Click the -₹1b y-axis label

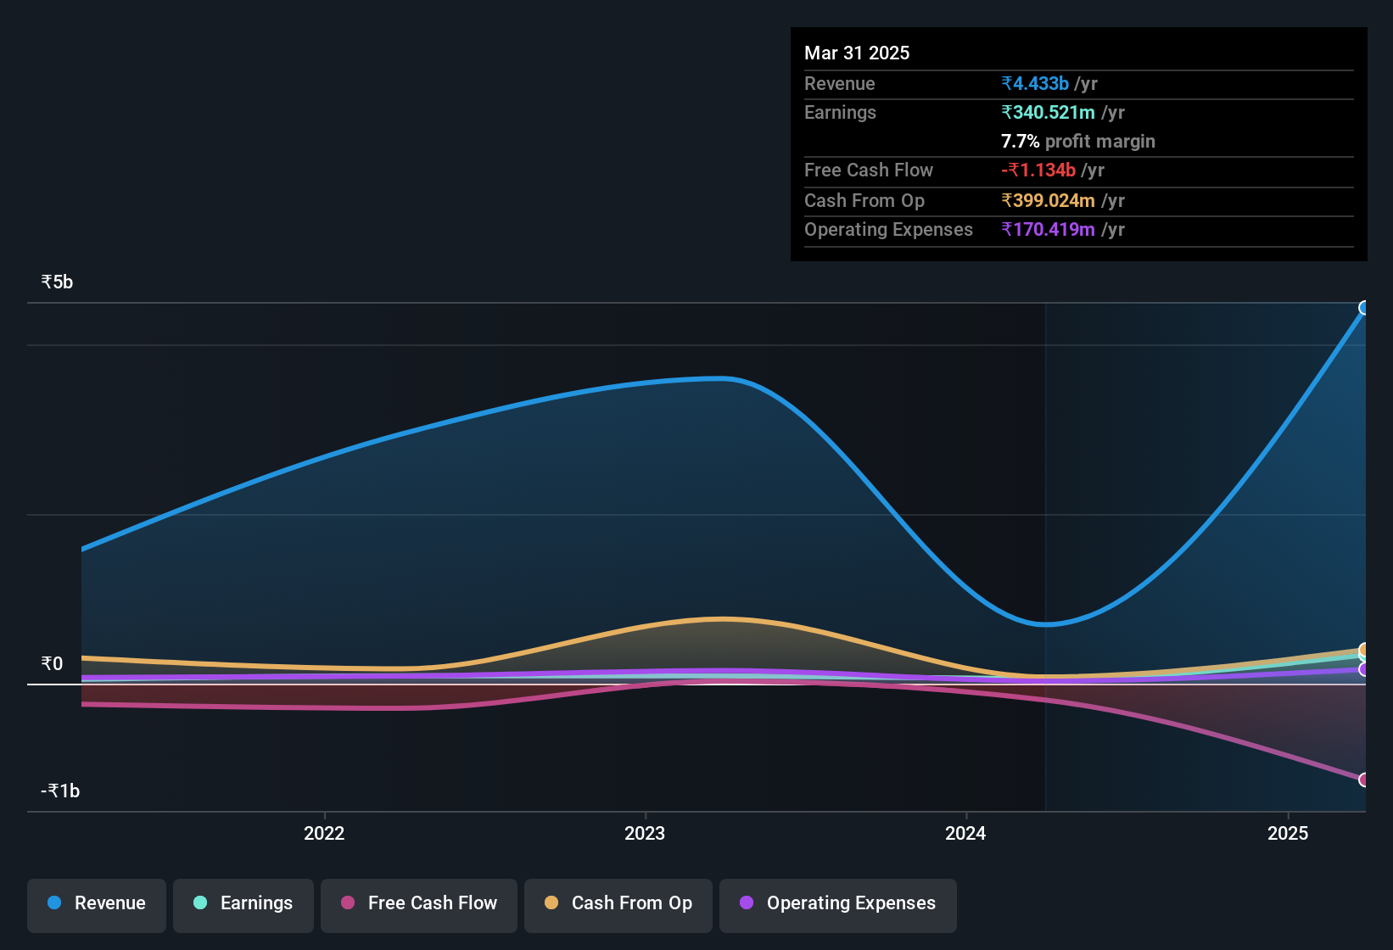coord(60,791)
